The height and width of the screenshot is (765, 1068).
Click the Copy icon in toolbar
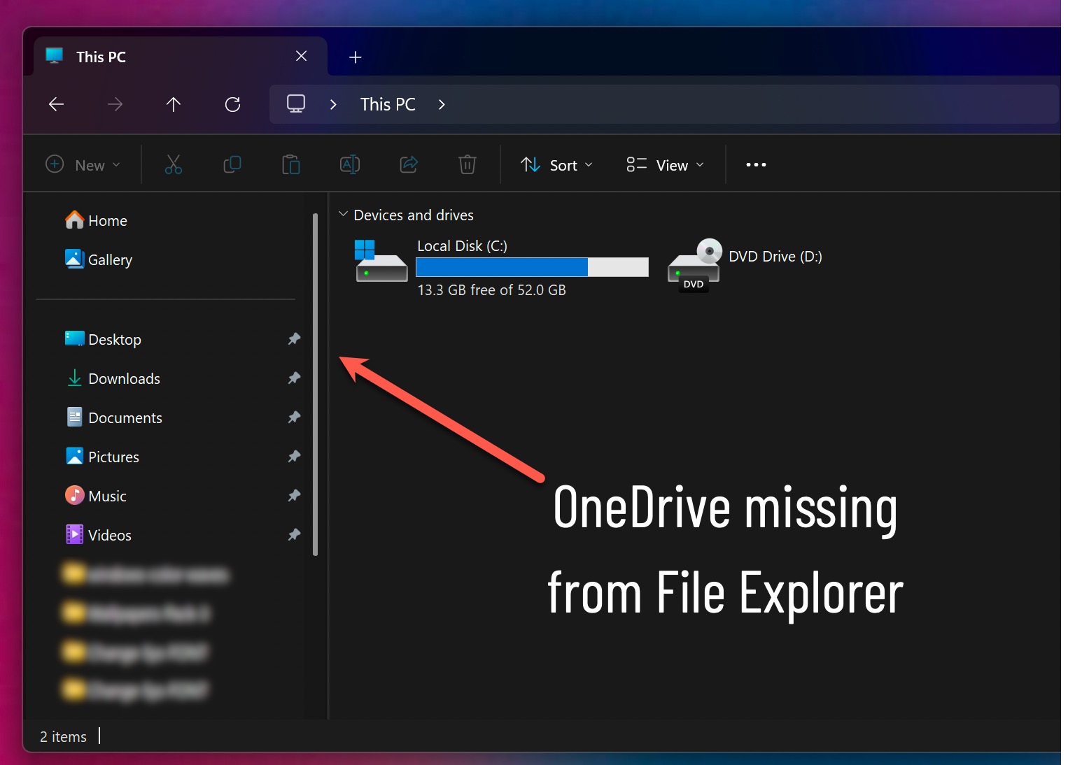coord(232,165)
